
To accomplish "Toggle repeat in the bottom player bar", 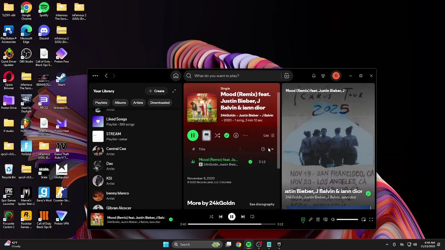I will pos(252,217).
